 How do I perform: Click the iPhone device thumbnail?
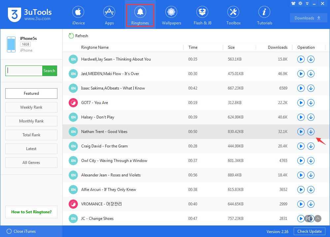(x=11, y=44)
